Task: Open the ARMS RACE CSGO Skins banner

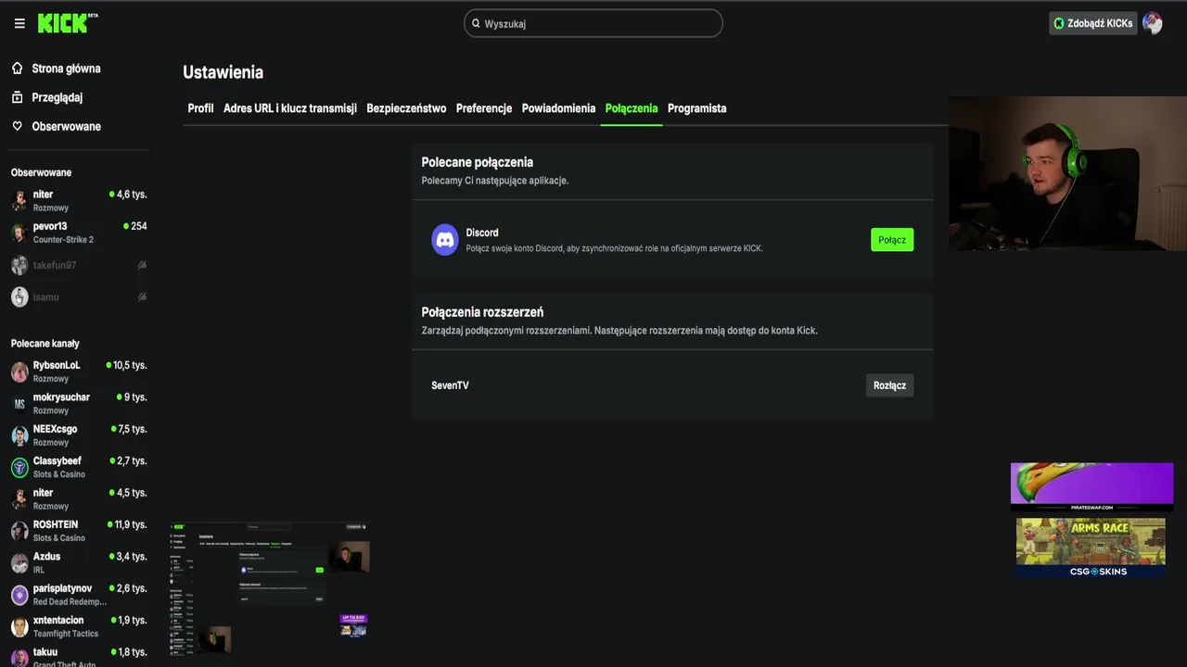Action: (1091, 547)
